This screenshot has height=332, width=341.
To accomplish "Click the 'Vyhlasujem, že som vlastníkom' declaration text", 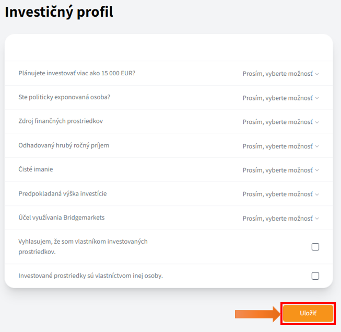I will (x=83, y=246).
